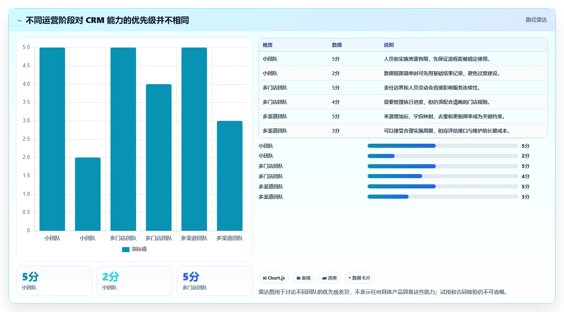The height and width of the screenshot is (312, 564).
Task: Click the 多门店团队 5分 progress bar
Action: (x=443, y=166)
